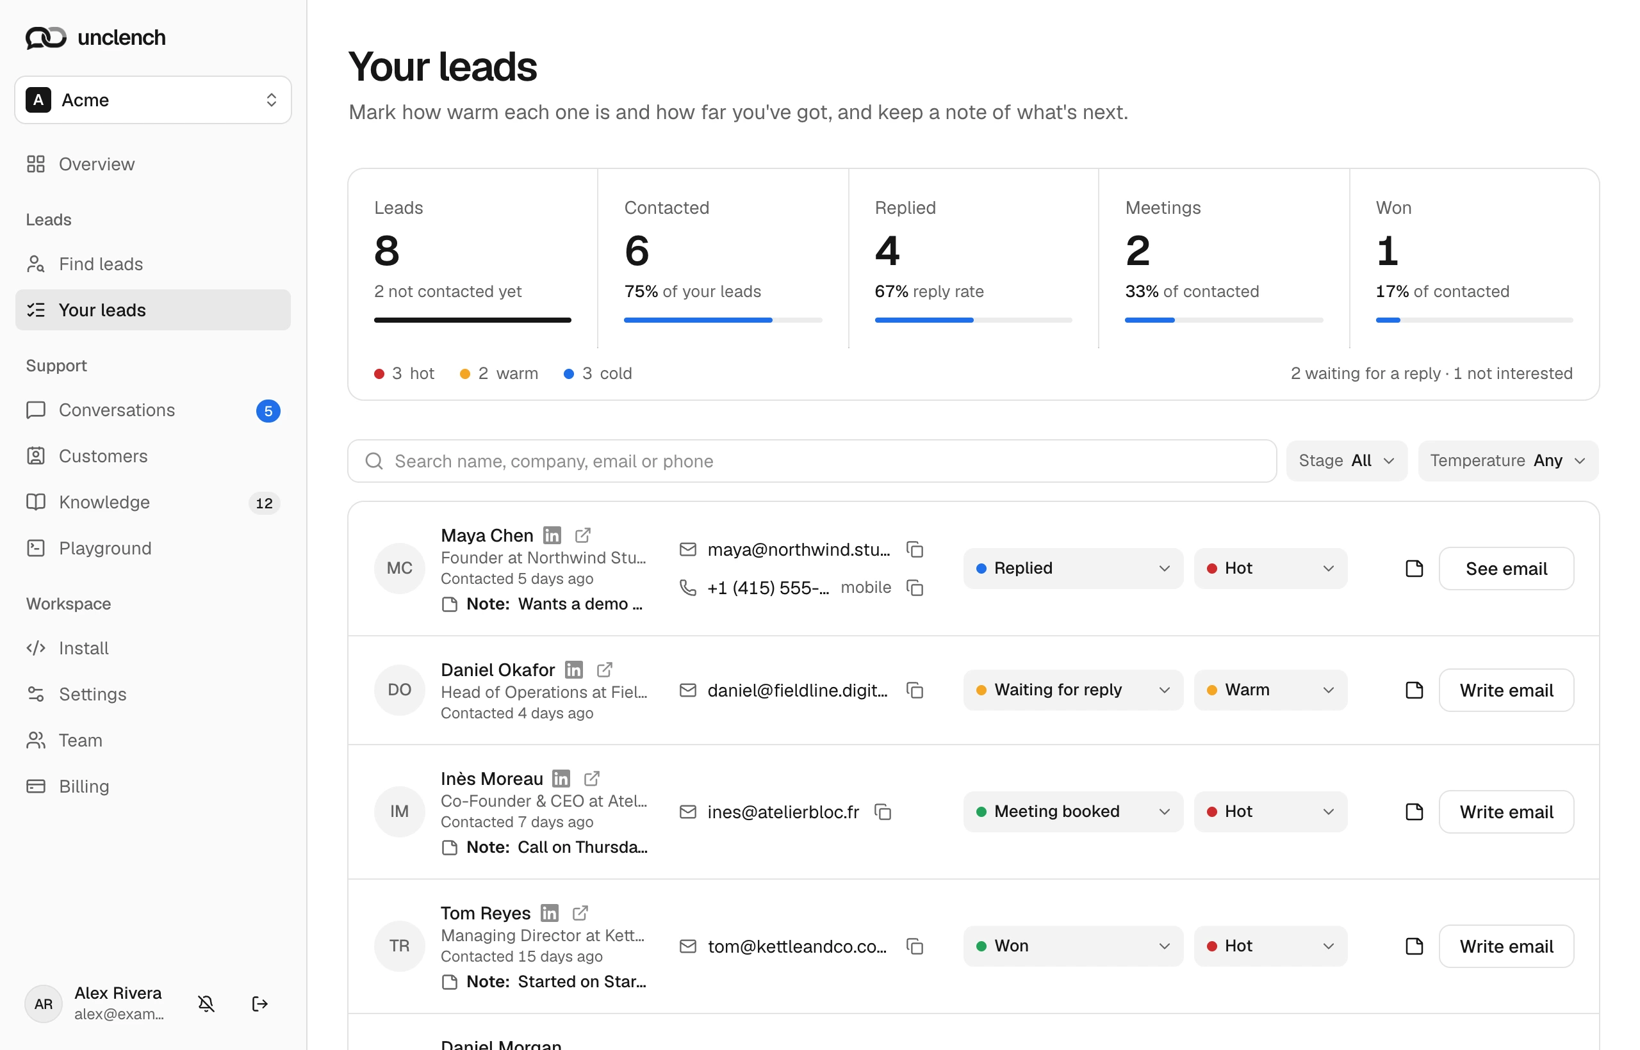Open Knowledge in the sidebar

tap(153, 503)
